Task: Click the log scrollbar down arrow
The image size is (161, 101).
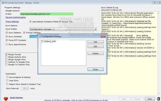Action: pos(158,93)
